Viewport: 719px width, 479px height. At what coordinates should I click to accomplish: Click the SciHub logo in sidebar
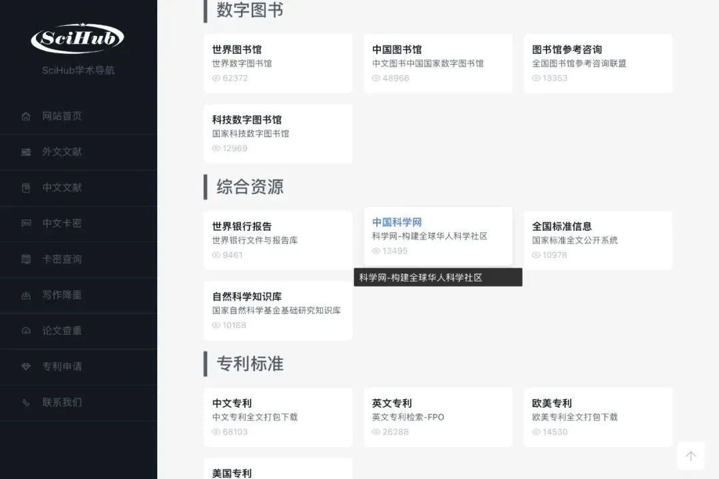point(77,38)
